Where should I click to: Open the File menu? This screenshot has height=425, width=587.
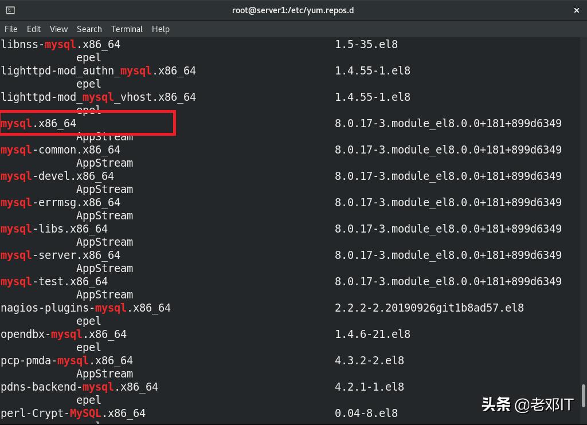tap(11, 29)
